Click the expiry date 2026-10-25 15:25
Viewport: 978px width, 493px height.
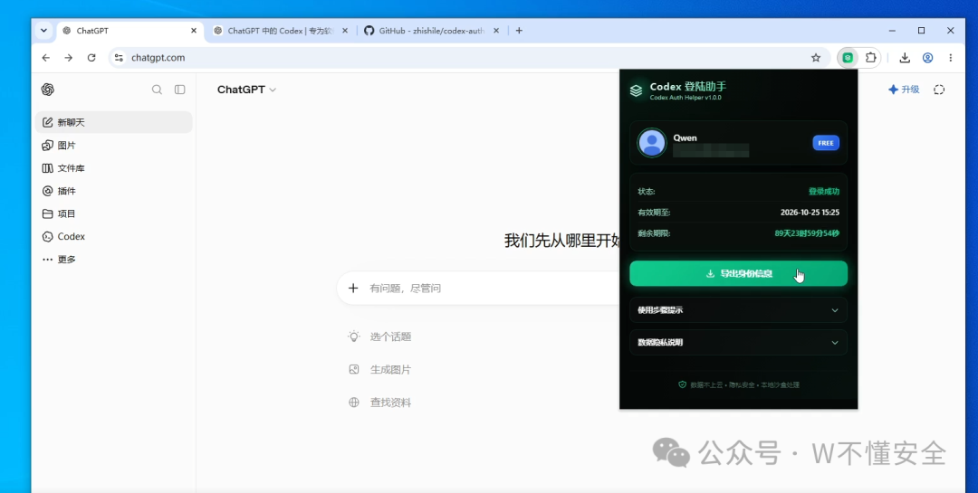[x=810, y=213]
